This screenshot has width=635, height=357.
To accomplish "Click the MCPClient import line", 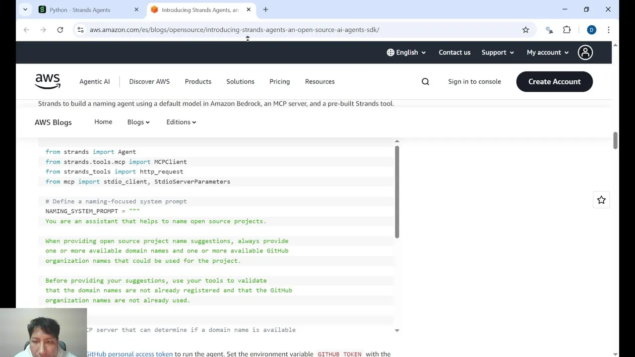I will click(116, 162).
